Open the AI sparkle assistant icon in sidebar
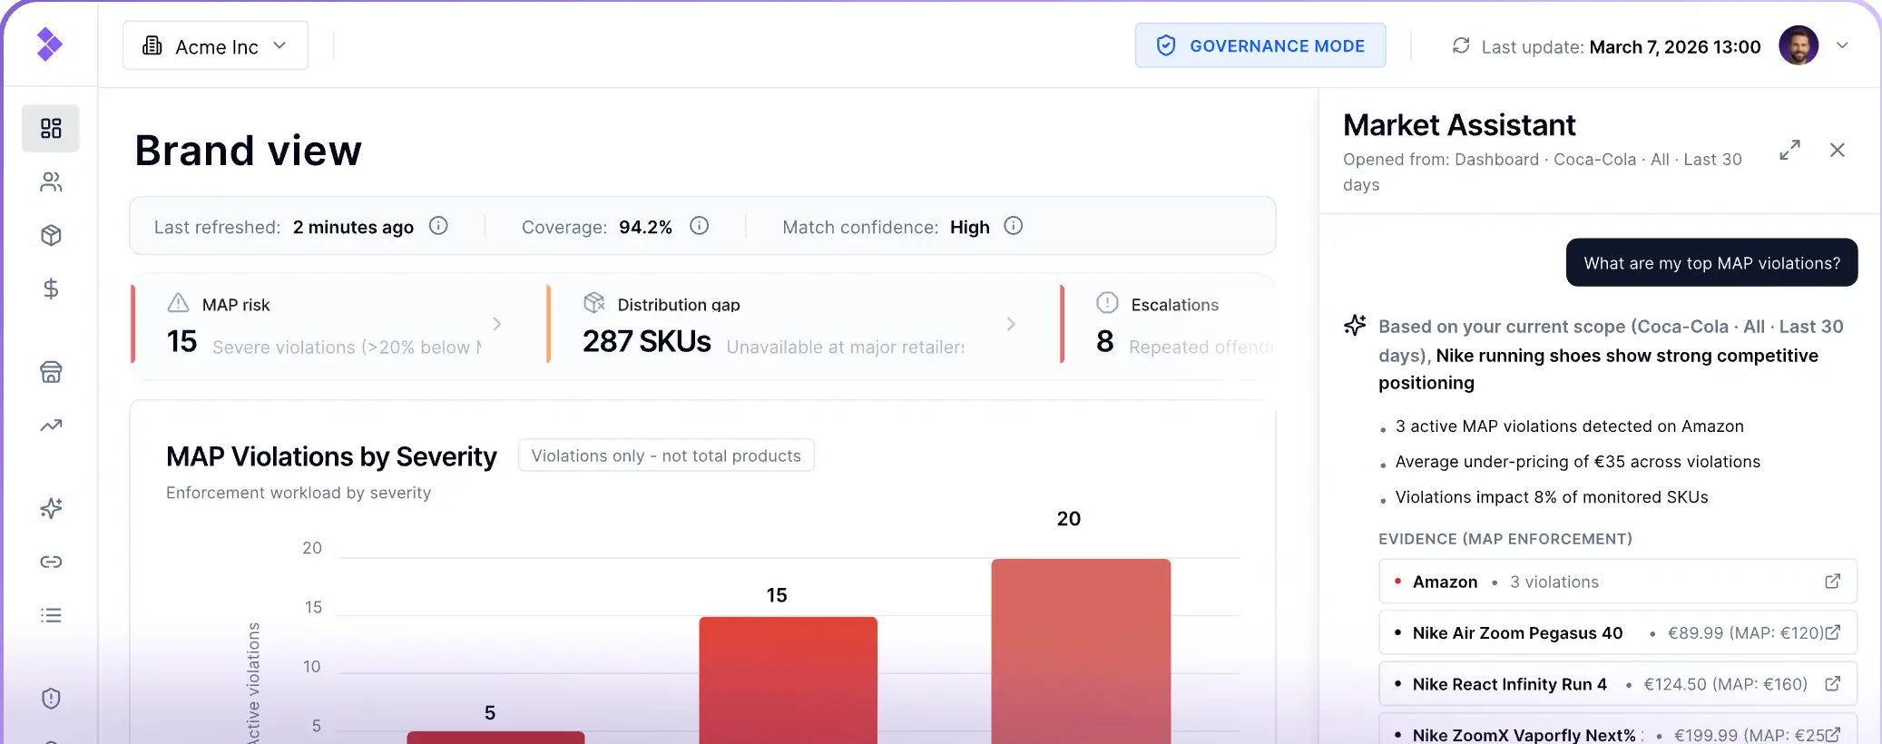Screen dimensions: 1882x744 pyautogui.click(x=51, y=508)
